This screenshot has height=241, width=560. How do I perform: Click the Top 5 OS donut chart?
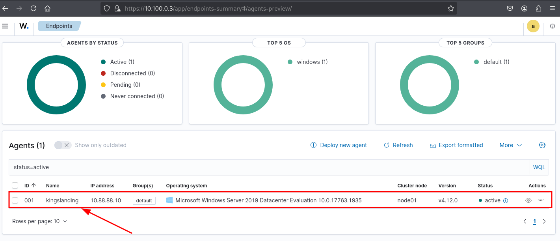click(x=243, y=85)
